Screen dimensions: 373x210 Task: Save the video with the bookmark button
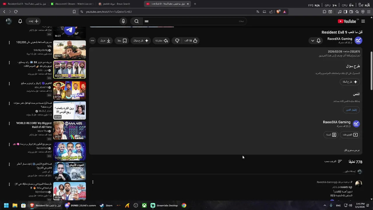click(122, 41)
